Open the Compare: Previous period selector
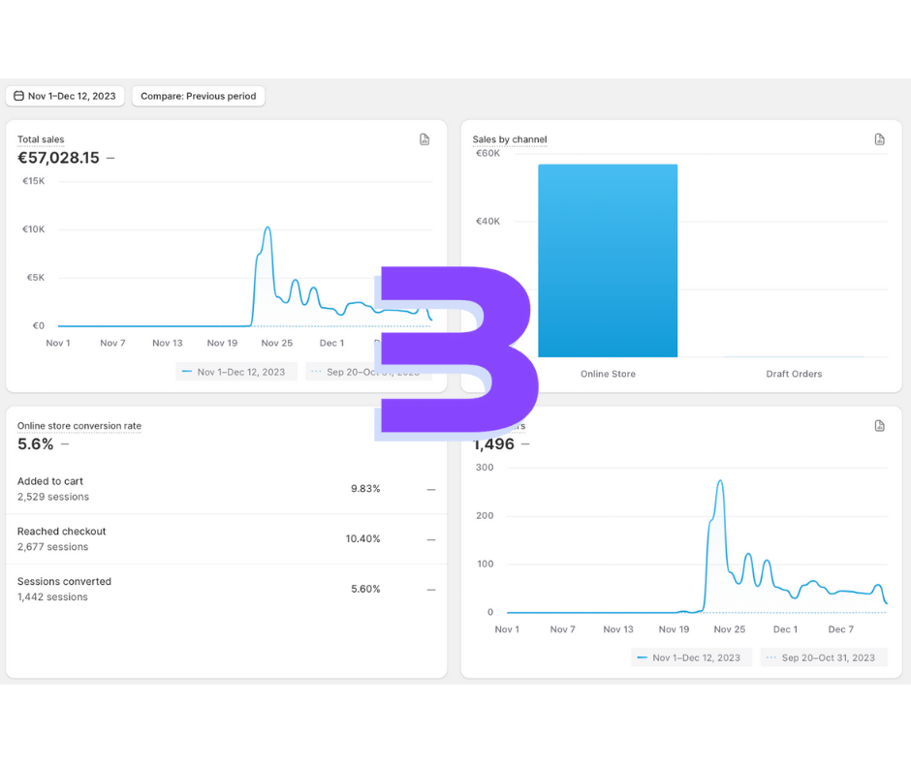 click(198, 96)
